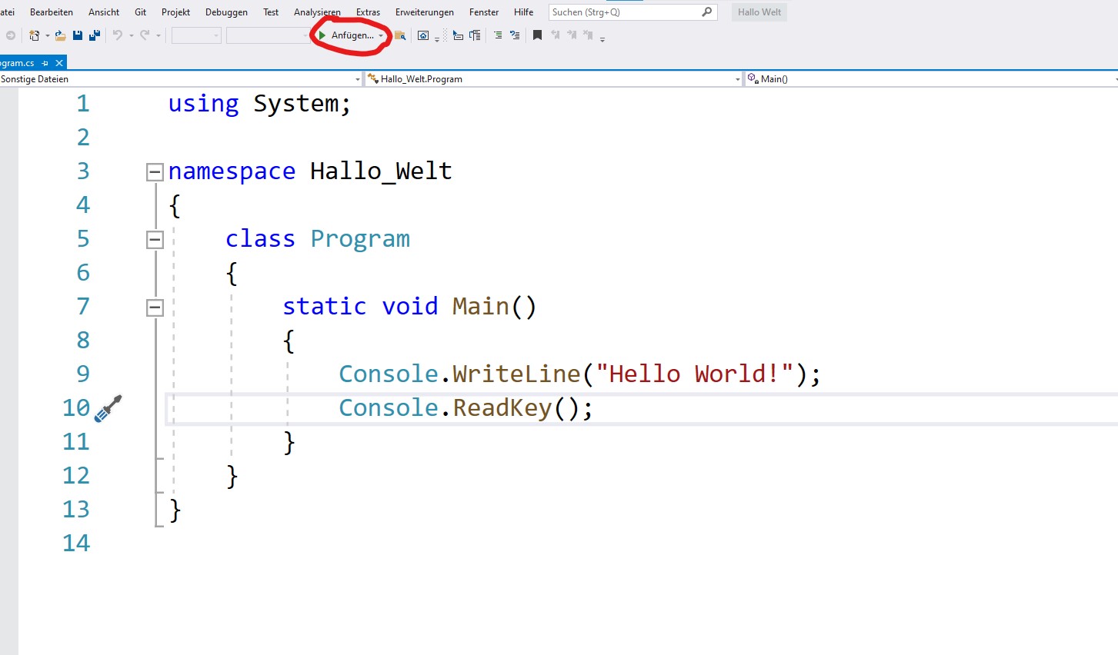Open the Projekt menu
1118x655 pixels.
pos(175,12)
